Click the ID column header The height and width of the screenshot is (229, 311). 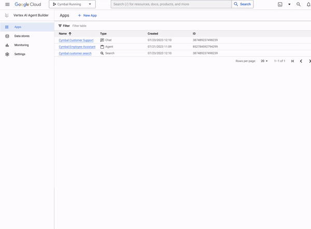coord(194,34)
